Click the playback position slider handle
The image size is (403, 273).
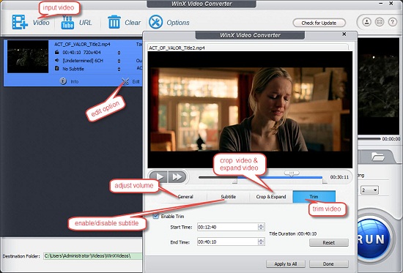(x=292, y=173)
